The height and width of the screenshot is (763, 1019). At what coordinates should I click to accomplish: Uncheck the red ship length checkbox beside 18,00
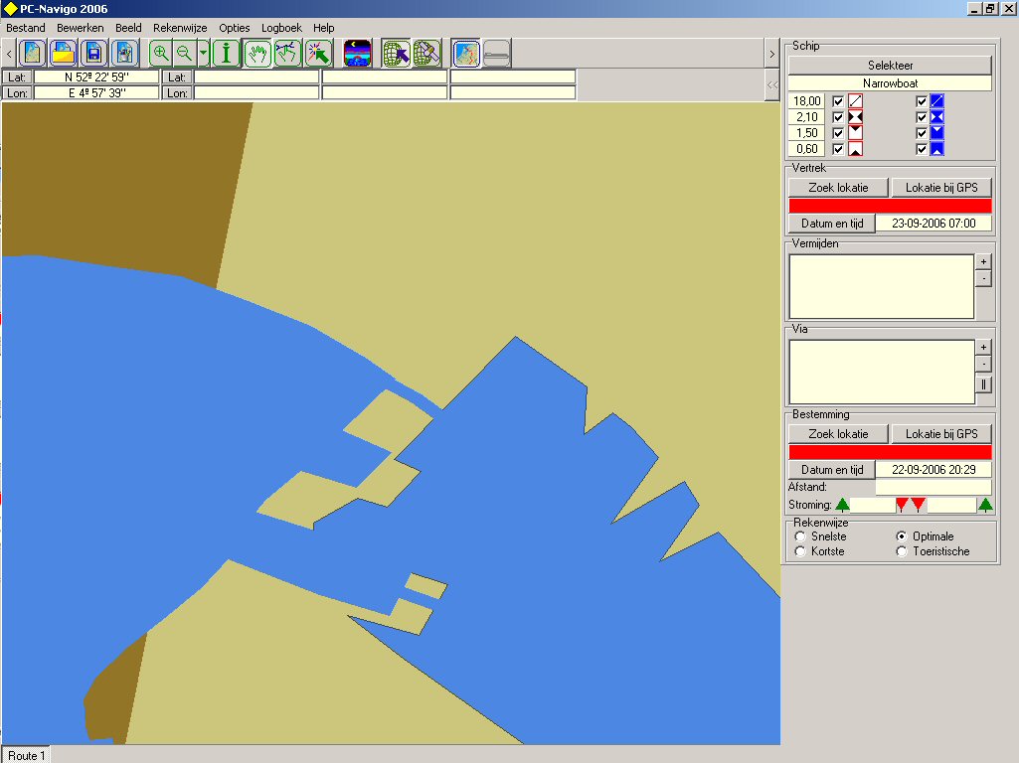click(838, 101)
